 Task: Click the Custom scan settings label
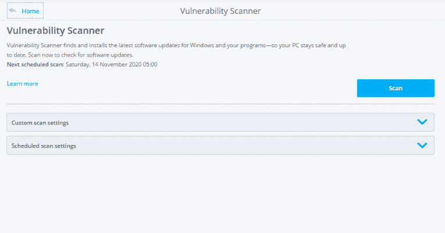pos(40,123)
